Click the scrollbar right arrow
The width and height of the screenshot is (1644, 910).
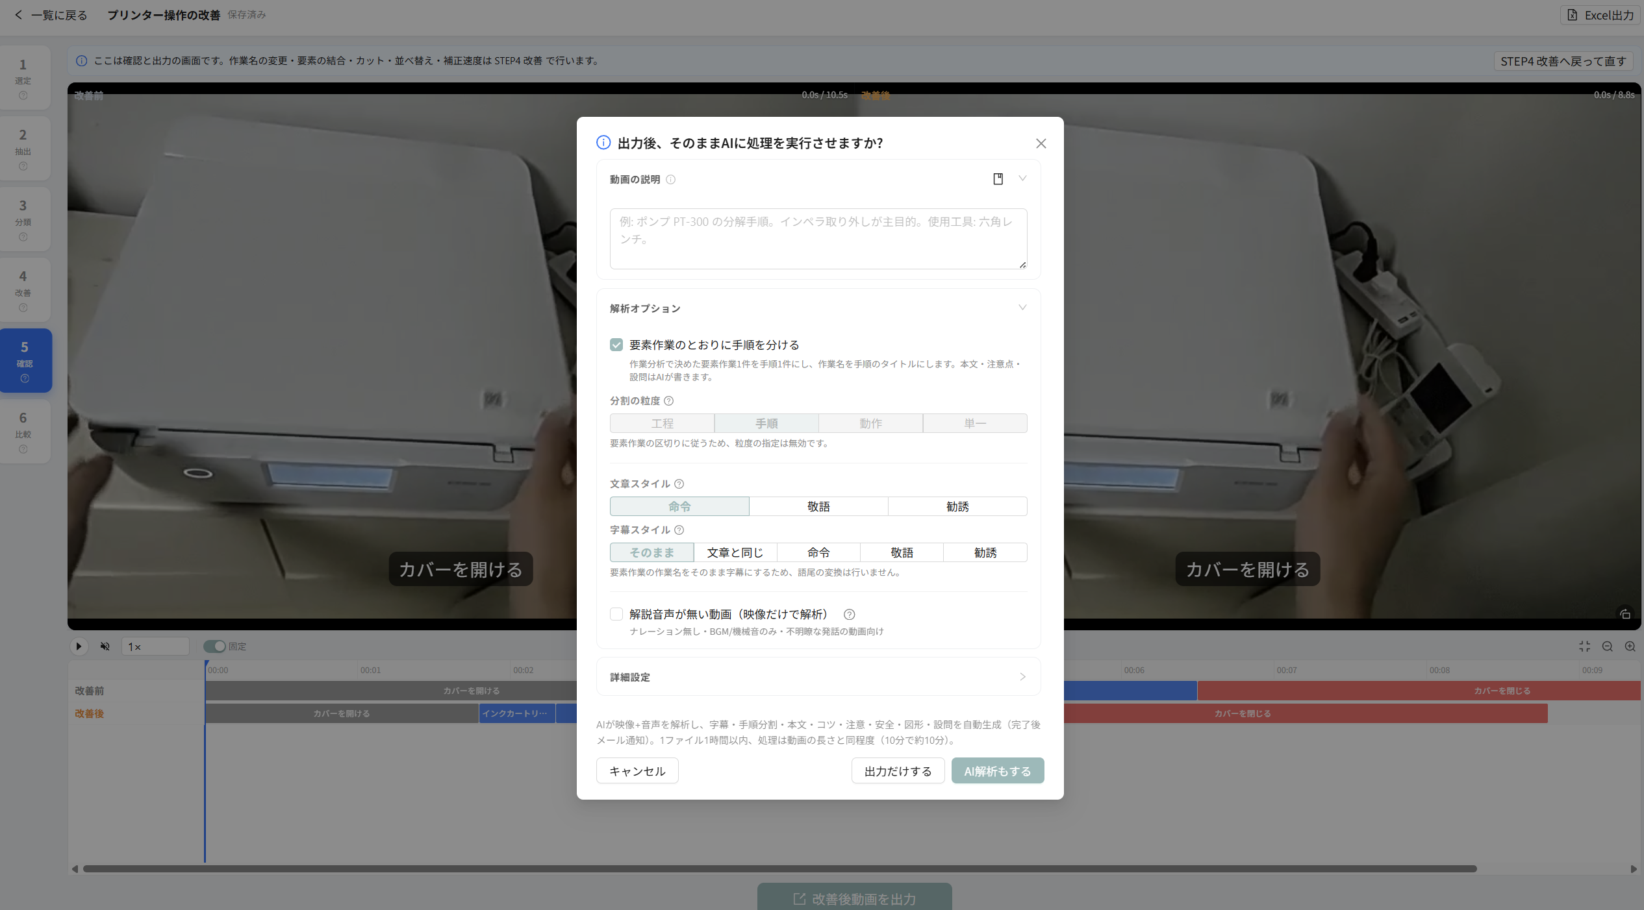click(1634, 869)
